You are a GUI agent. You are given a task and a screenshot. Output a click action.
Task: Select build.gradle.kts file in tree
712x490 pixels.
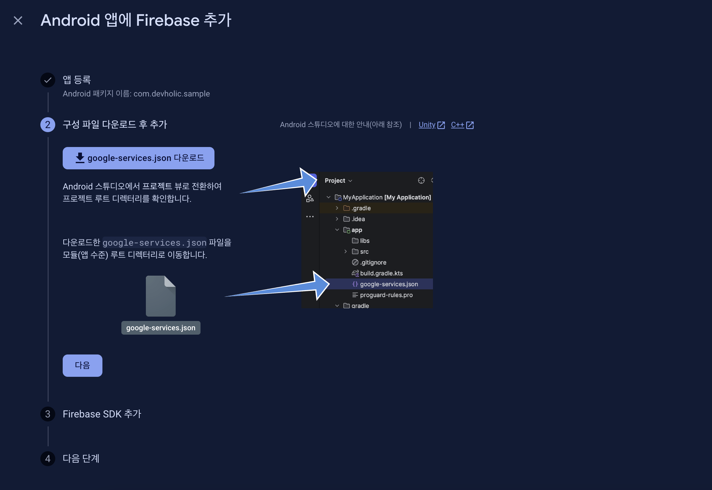(x=381, y=273)
